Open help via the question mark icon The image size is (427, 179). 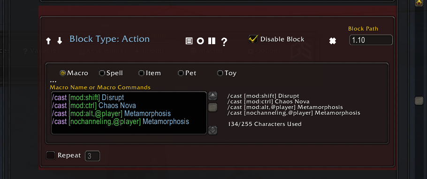click(x=224, y=41)
